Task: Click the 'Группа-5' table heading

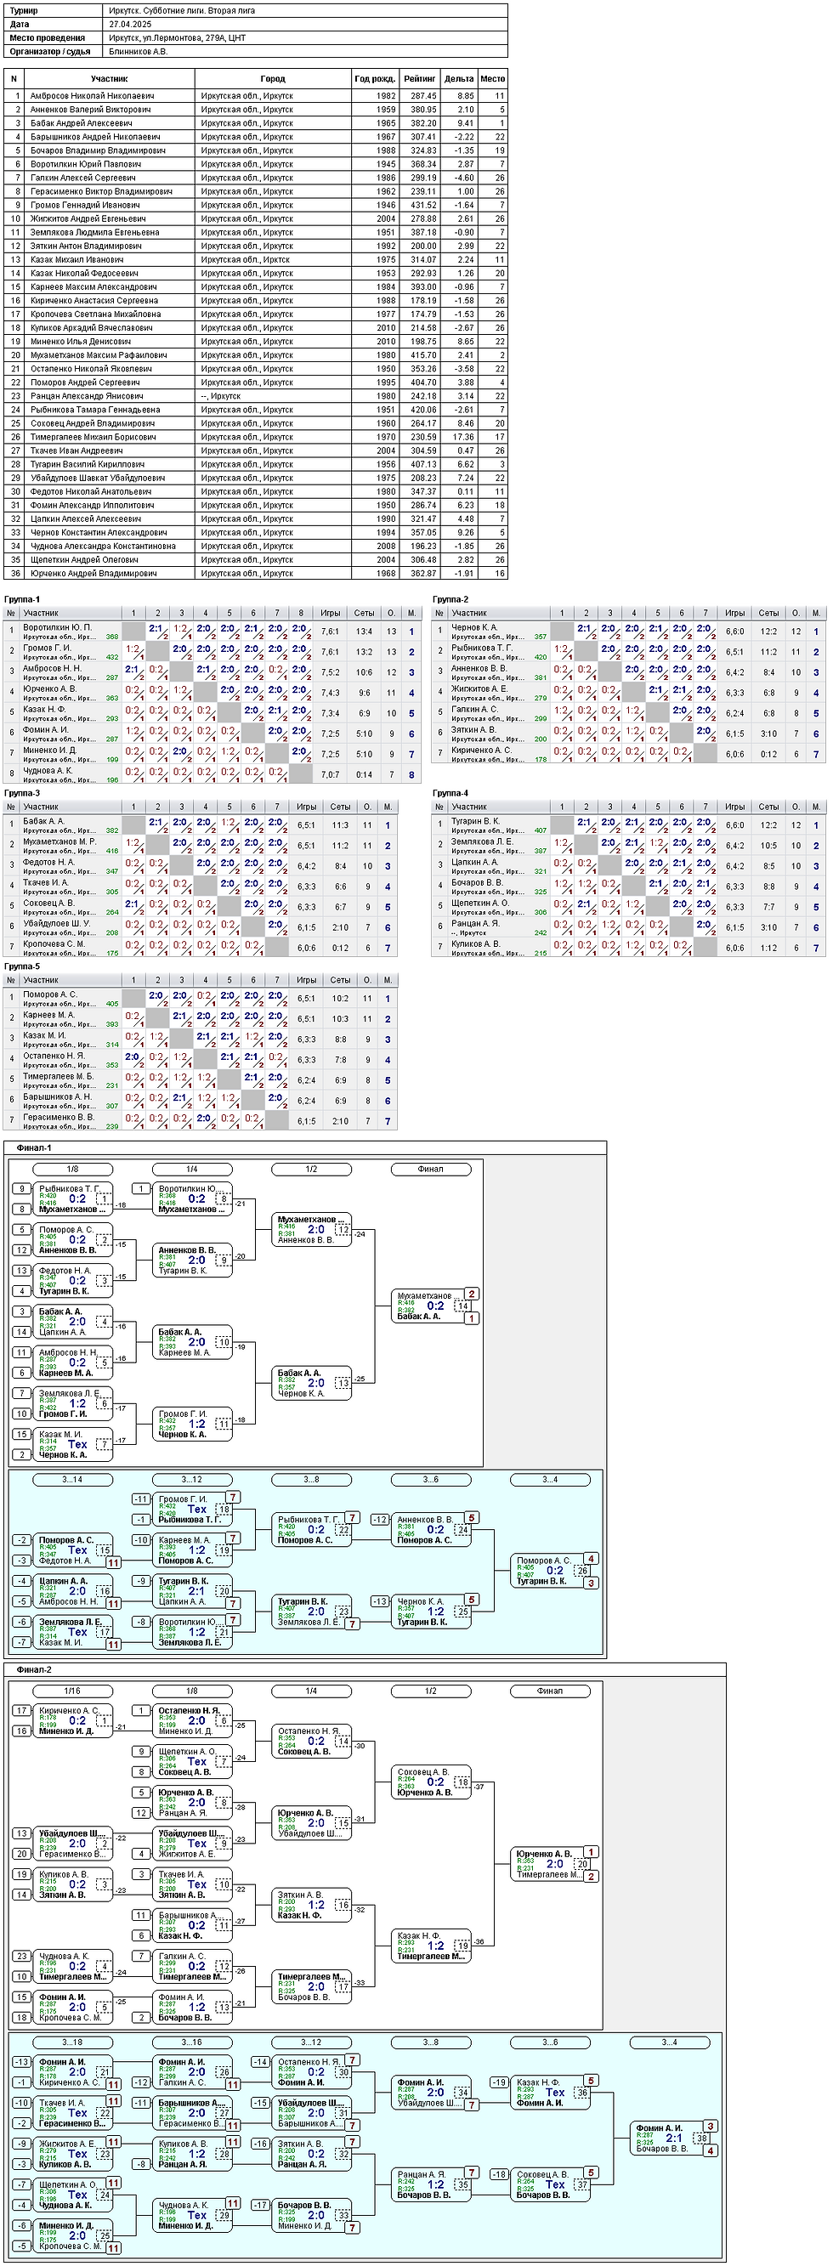Action: tap(22, 966)
